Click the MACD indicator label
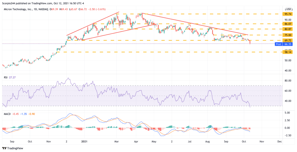Viewport: 297px width, 152px height. click(7, 114)
